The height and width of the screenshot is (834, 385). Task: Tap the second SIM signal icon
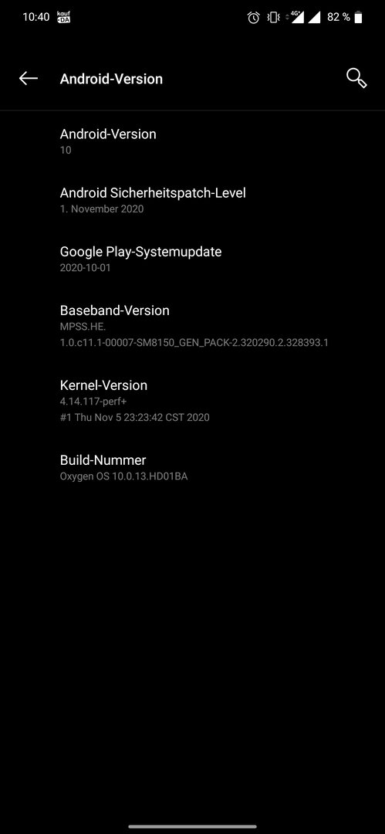point(314,18)
